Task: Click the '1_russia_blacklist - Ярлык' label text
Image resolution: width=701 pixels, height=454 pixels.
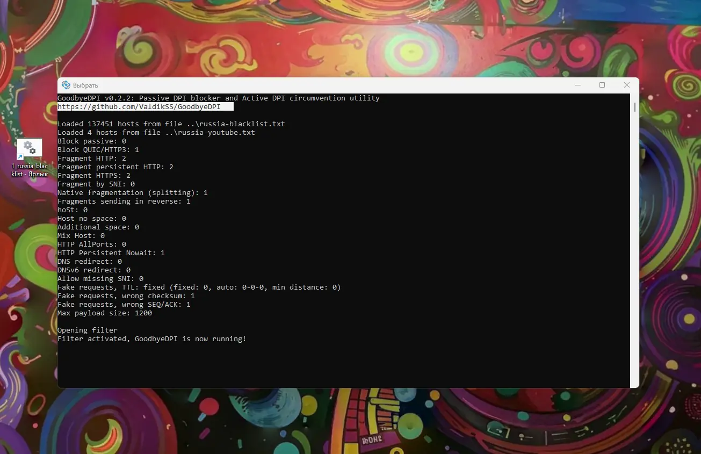Action: pyautogui.click(x=30, y=170)
